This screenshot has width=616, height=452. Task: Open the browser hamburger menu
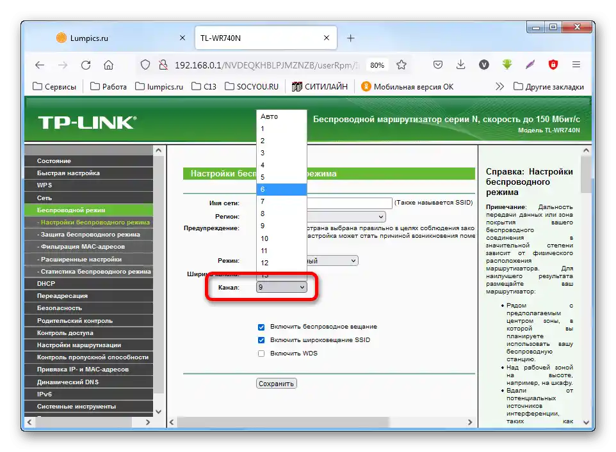(x=576, y=65)
